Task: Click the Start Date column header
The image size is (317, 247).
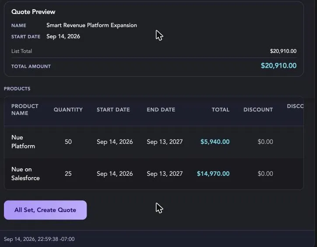Action: click(113, 110)
